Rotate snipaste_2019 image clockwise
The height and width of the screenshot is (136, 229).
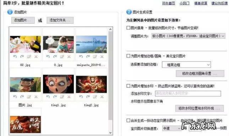[88, 57]
